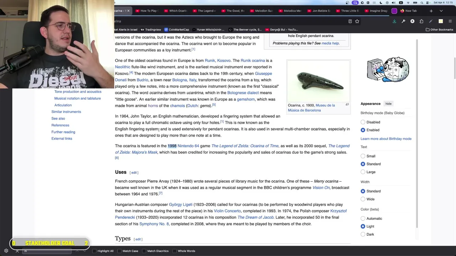This screenshot has height=256, width=456.
Task: Hide the Appearance panel
Action: point(388,104)
